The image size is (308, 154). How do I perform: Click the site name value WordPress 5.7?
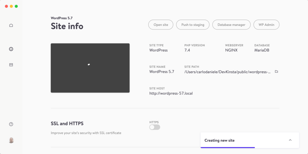tap(162, 72)
